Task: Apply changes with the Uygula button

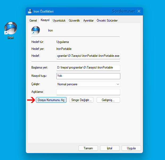Action: coord(131,148)
